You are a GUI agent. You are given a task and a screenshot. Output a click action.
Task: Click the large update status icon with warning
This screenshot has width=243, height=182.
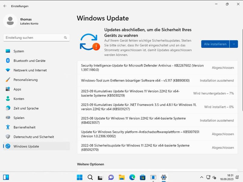90,42
